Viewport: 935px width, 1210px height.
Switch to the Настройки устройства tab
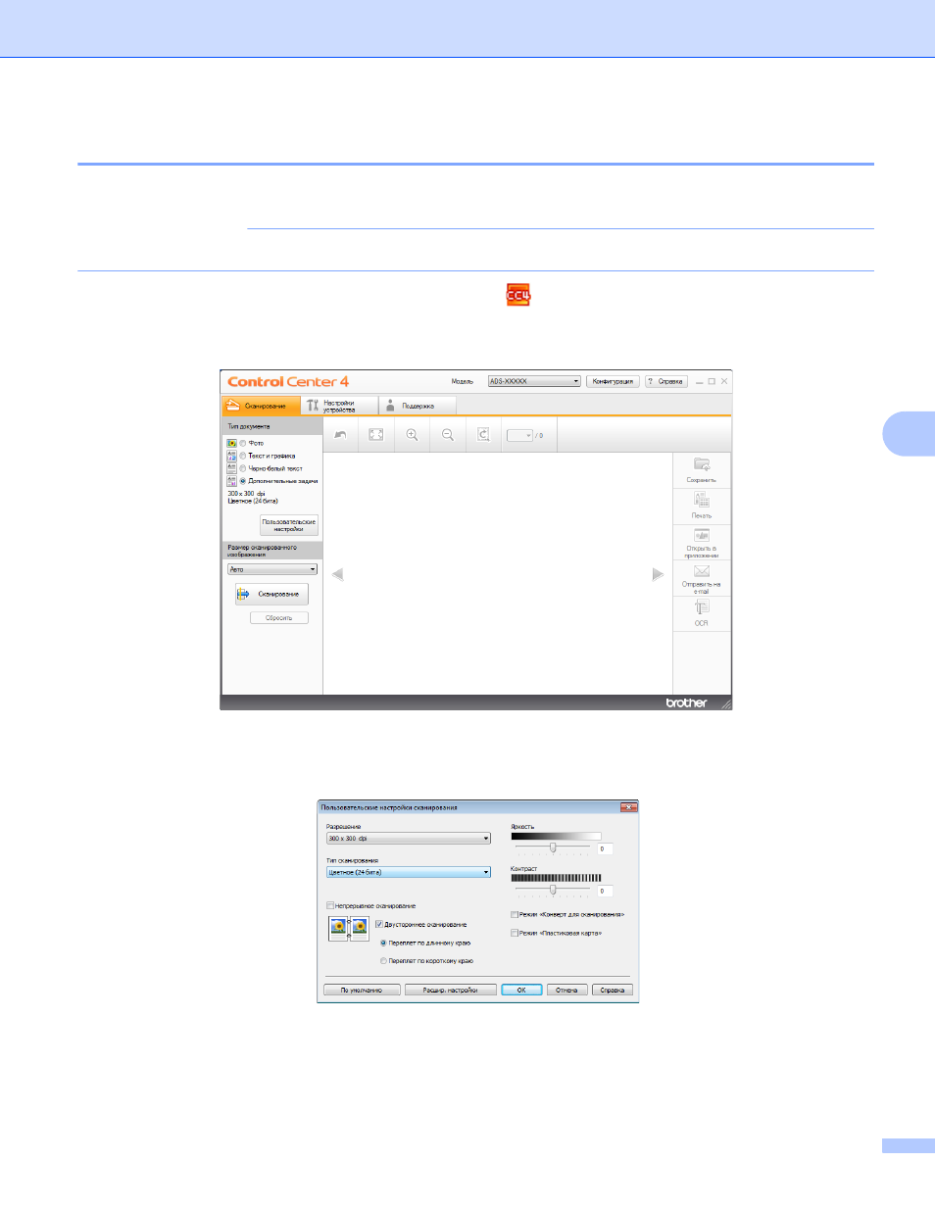point(338,406)
